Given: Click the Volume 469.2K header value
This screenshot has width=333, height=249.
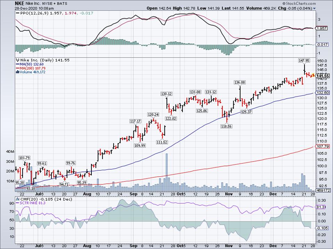Looking at the screenshot, I should 262,8.
